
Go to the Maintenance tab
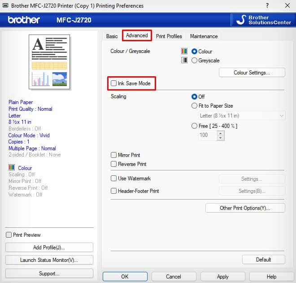coord(204,36)
